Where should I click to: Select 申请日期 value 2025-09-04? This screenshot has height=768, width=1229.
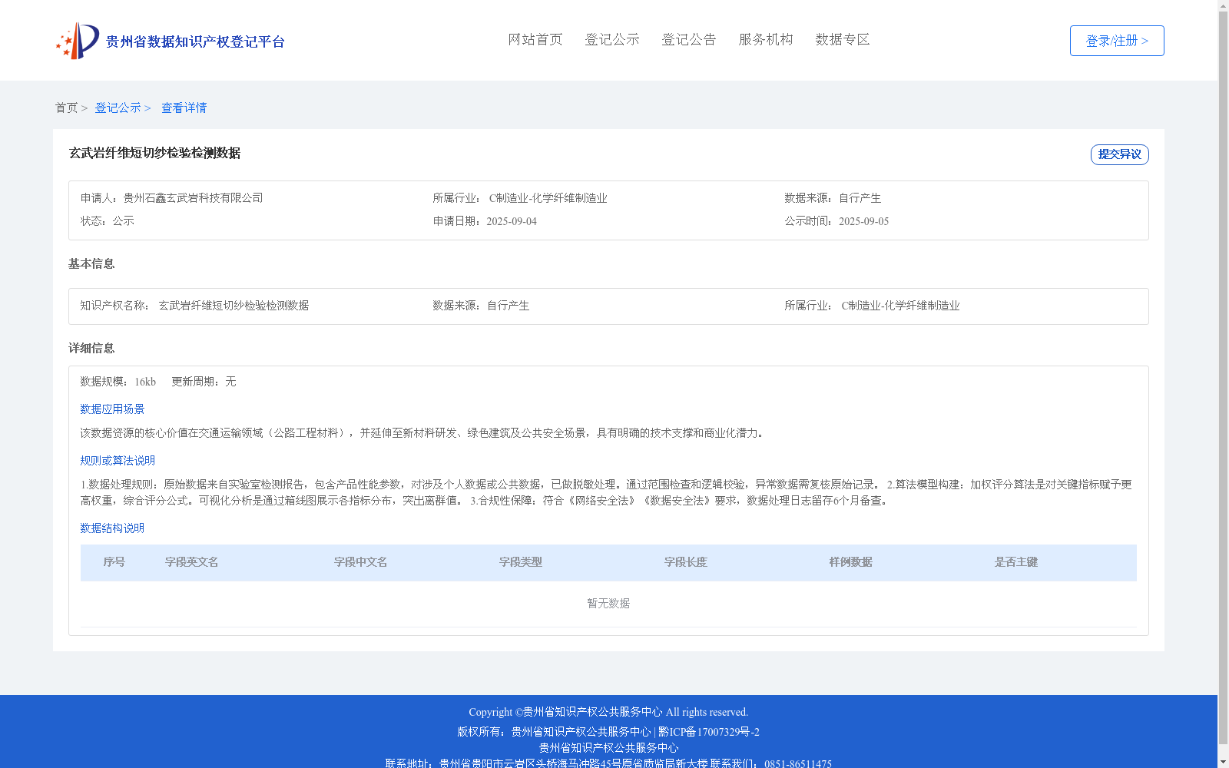pos(512,221)
